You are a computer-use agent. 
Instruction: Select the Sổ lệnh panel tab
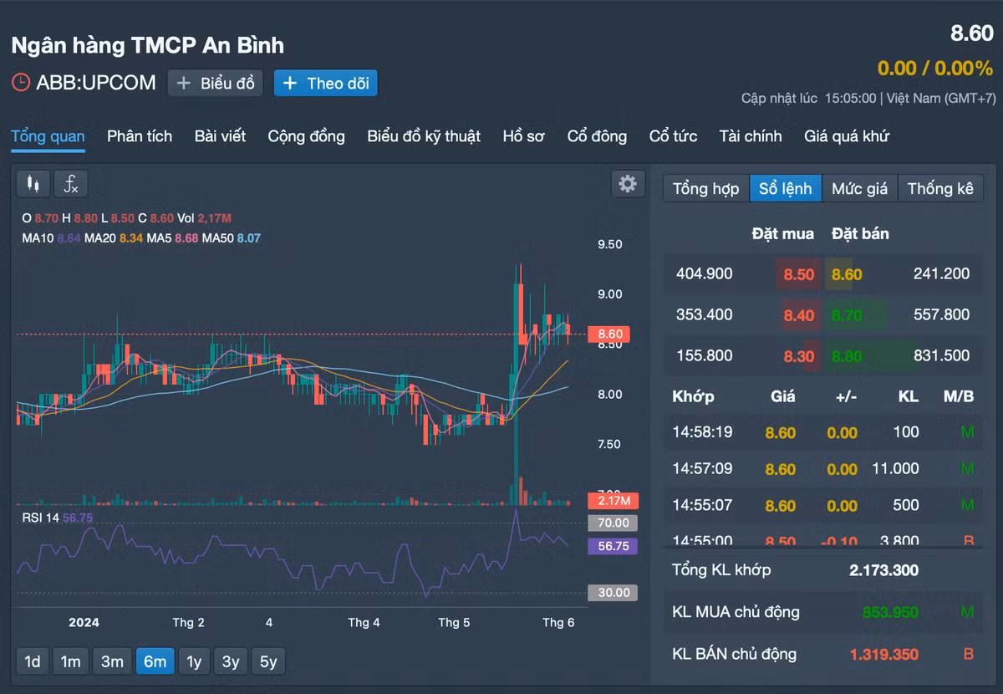pyautogui.click(x=785, y=189)
